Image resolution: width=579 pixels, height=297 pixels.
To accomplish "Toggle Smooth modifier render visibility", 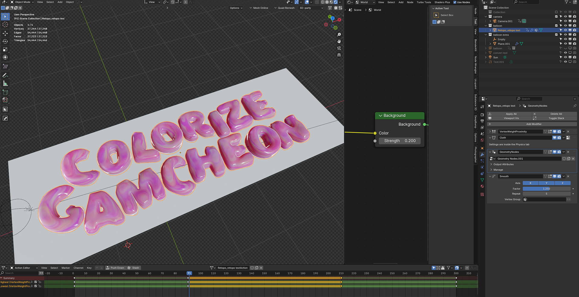I will [x=559, y=176].
